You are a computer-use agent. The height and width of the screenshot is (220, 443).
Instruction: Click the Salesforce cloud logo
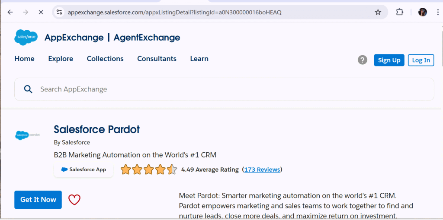coord(26,37)
